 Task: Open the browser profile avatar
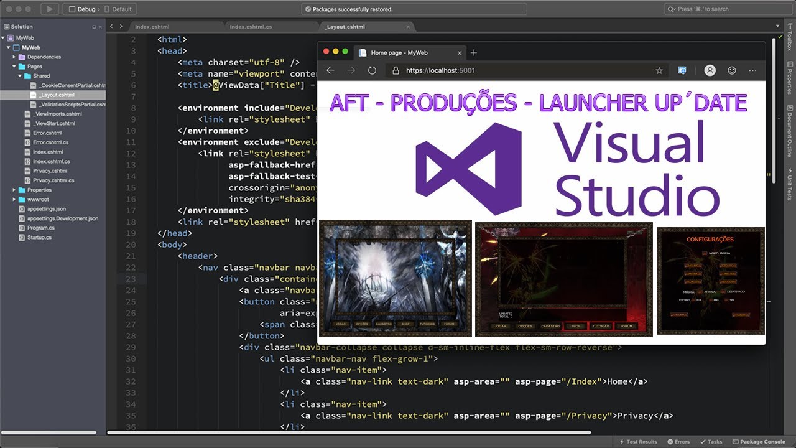[x=710, y=70]
